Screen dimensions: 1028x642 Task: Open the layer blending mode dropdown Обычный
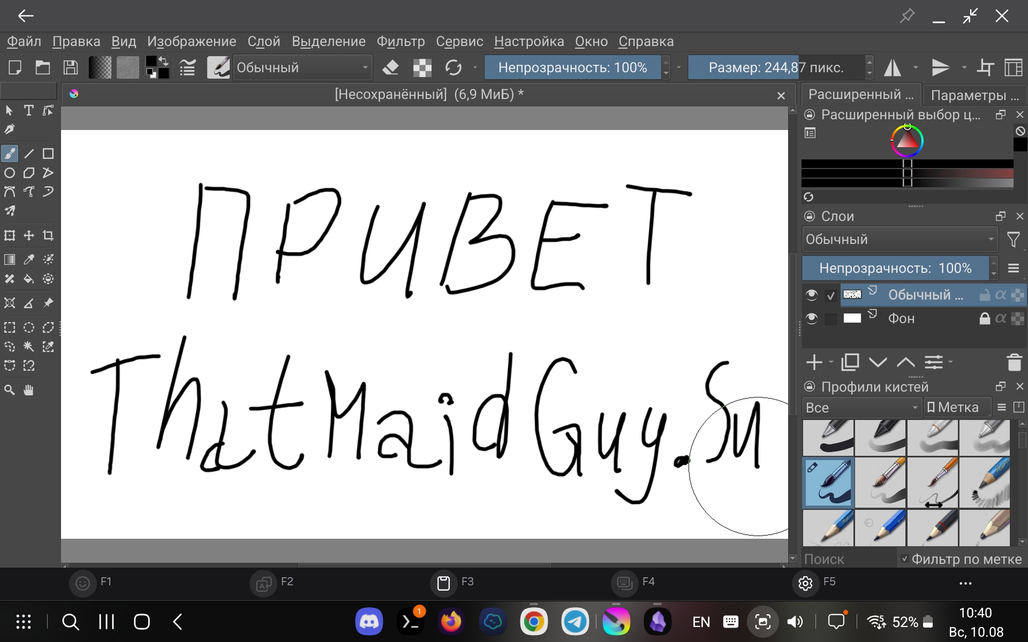click(x=898, y=239)
